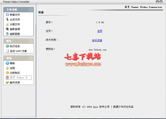
Task: Click the 注册 lock icon
Action: 7,68
